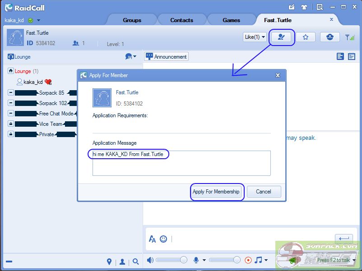Open the feedback pencil icon in title bar
The width and height of the screenshot is (362, 271).
click(x=292, y=7)
